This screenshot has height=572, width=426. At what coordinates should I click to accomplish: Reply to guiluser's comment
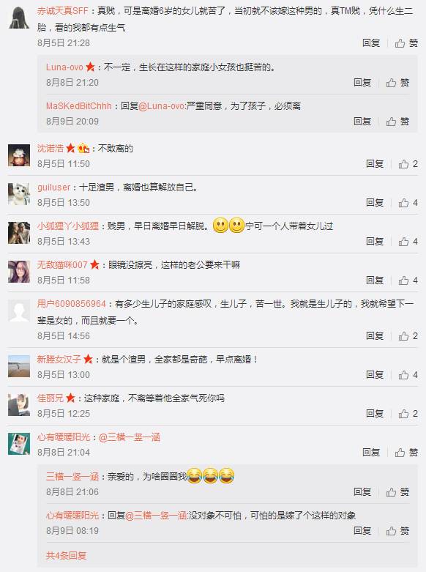(x=375, y=202)
